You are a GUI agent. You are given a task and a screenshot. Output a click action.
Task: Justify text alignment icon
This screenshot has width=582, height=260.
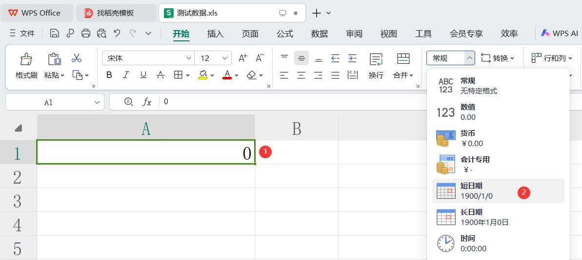335,75
